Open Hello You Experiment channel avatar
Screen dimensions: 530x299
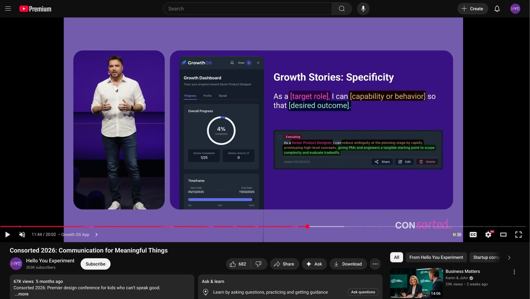point(16,264)
